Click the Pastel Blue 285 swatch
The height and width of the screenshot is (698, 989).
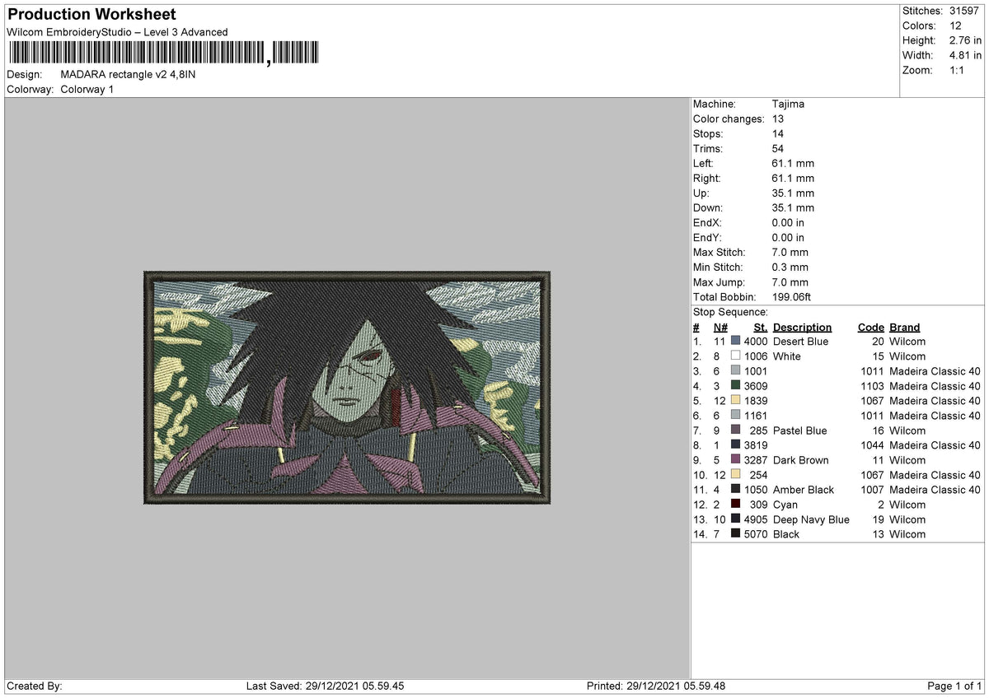(x=734, y=430)
